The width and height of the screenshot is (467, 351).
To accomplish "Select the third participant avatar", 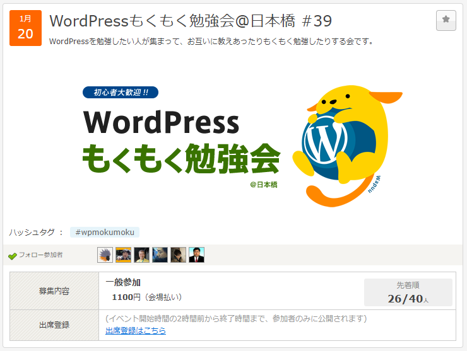I will pyautogui.click(x=142, y=255).
